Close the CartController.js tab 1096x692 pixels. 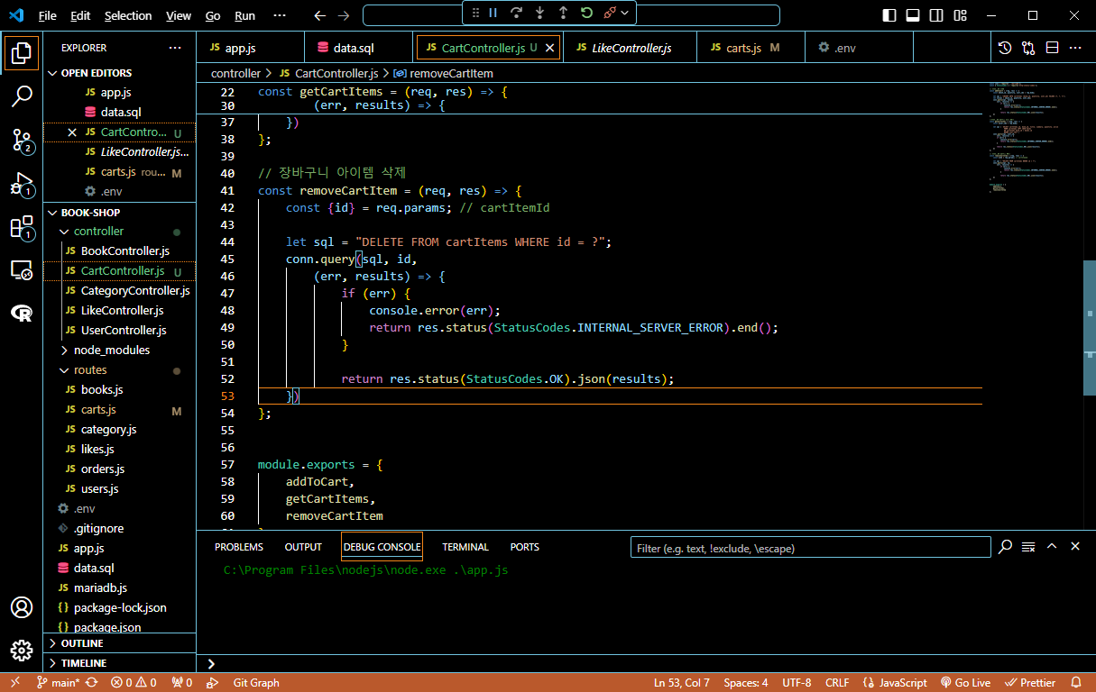(x=549, y=48)
